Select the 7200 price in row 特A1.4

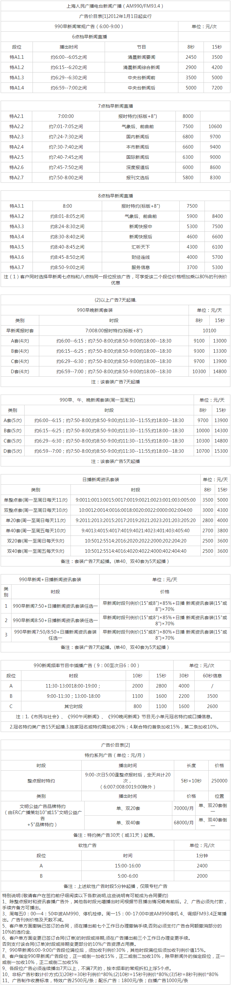[217, 88]
